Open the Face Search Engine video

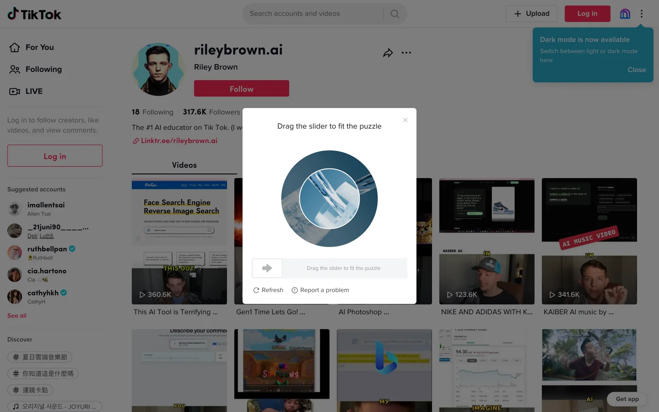click(x=179, y=241)
